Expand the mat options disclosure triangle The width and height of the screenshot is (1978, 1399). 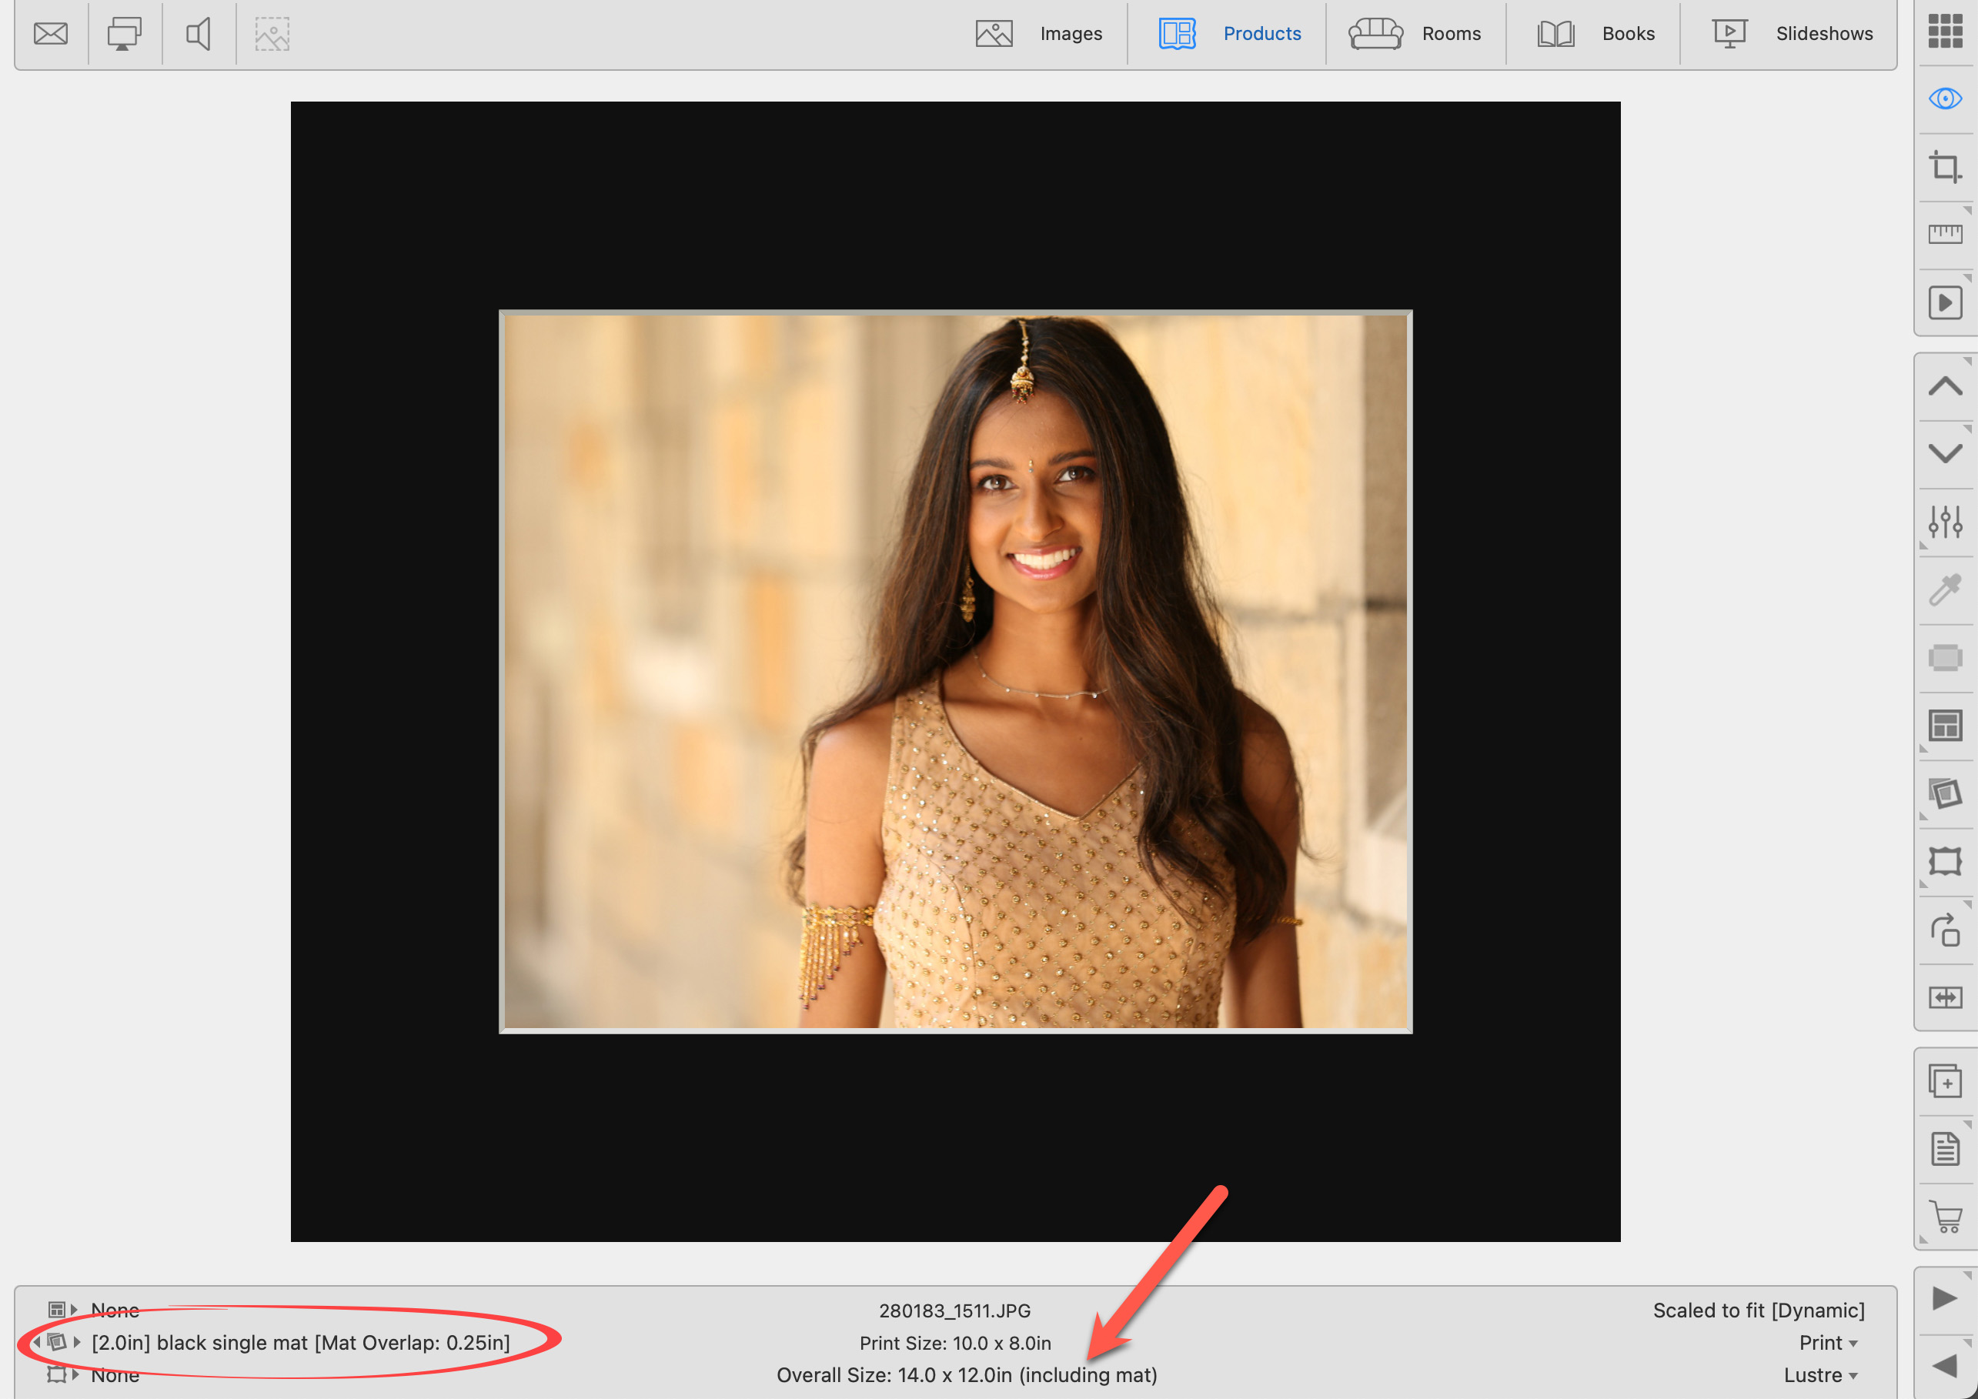point(77,1341)
